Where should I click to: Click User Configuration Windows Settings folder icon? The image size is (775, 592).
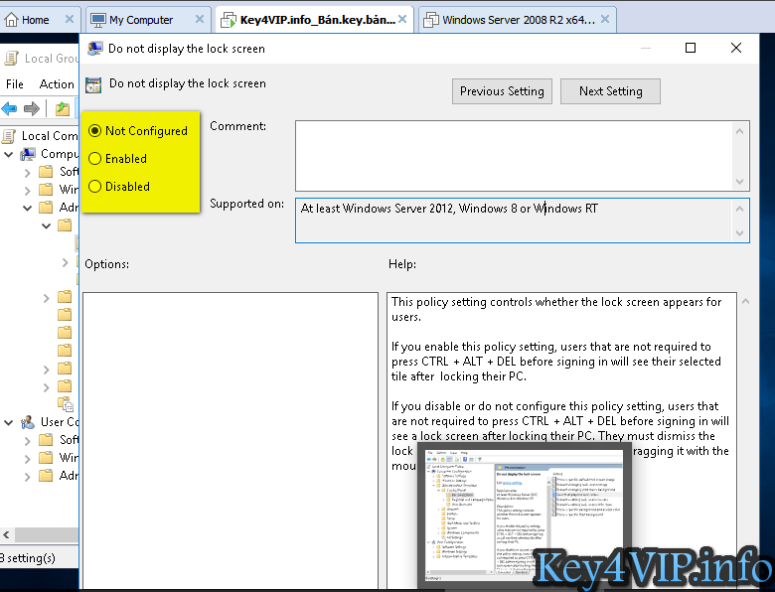coord(46,458)
